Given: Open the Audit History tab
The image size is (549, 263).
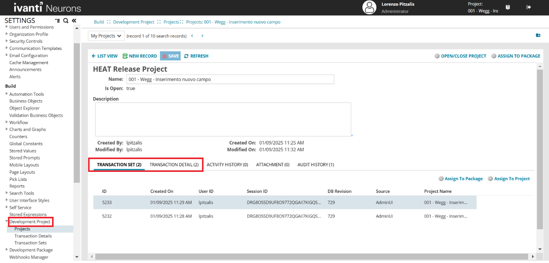Looking at the screenshot, I should pos(316,164).
